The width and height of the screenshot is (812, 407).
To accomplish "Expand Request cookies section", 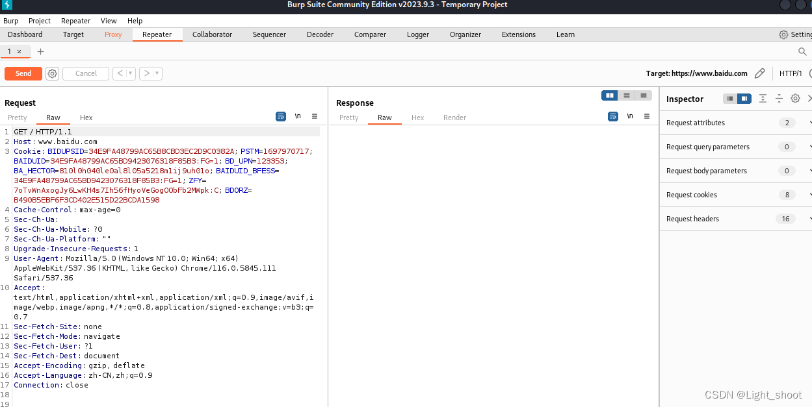I will (736, 195).
